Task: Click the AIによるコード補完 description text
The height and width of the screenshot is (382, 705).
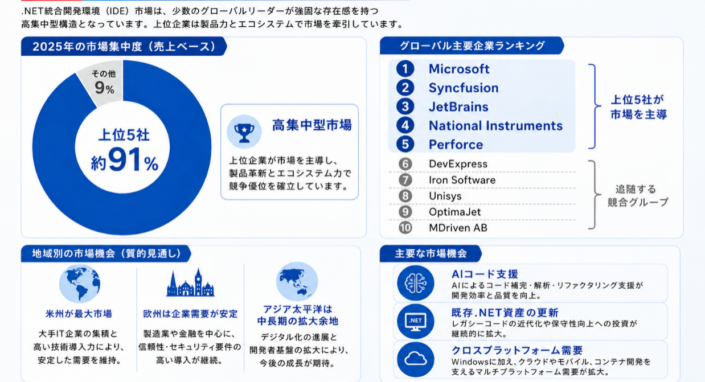Action: coord(547,290)
